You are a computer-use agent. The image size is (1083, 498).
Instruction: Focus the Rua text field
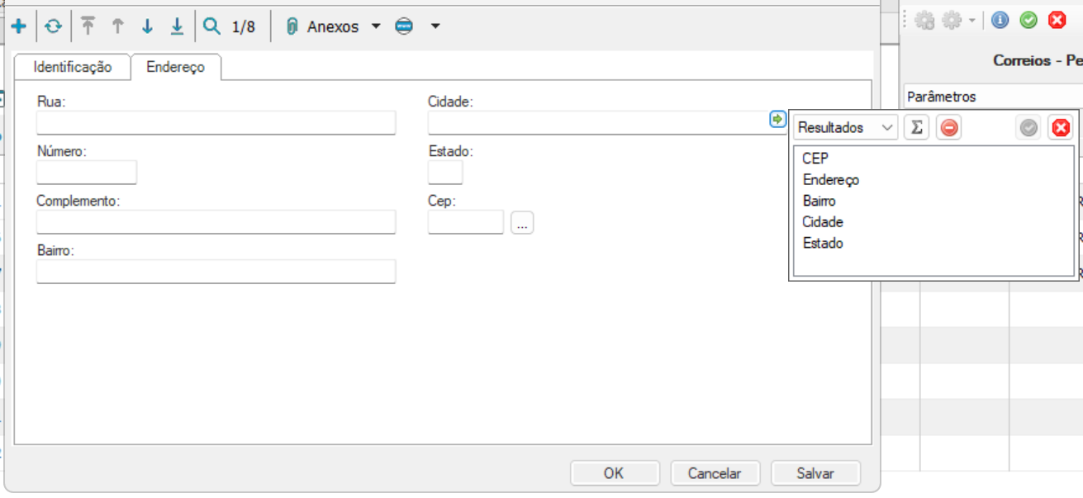[216, 123]
